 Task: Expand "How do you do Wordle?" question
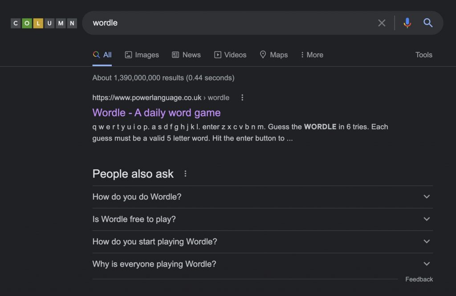262,197
